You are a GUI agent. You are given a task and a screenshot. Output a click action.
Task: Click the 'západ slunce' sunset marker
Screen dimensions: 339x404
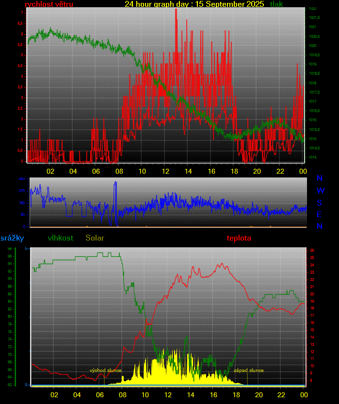click(x=248, y=371)
